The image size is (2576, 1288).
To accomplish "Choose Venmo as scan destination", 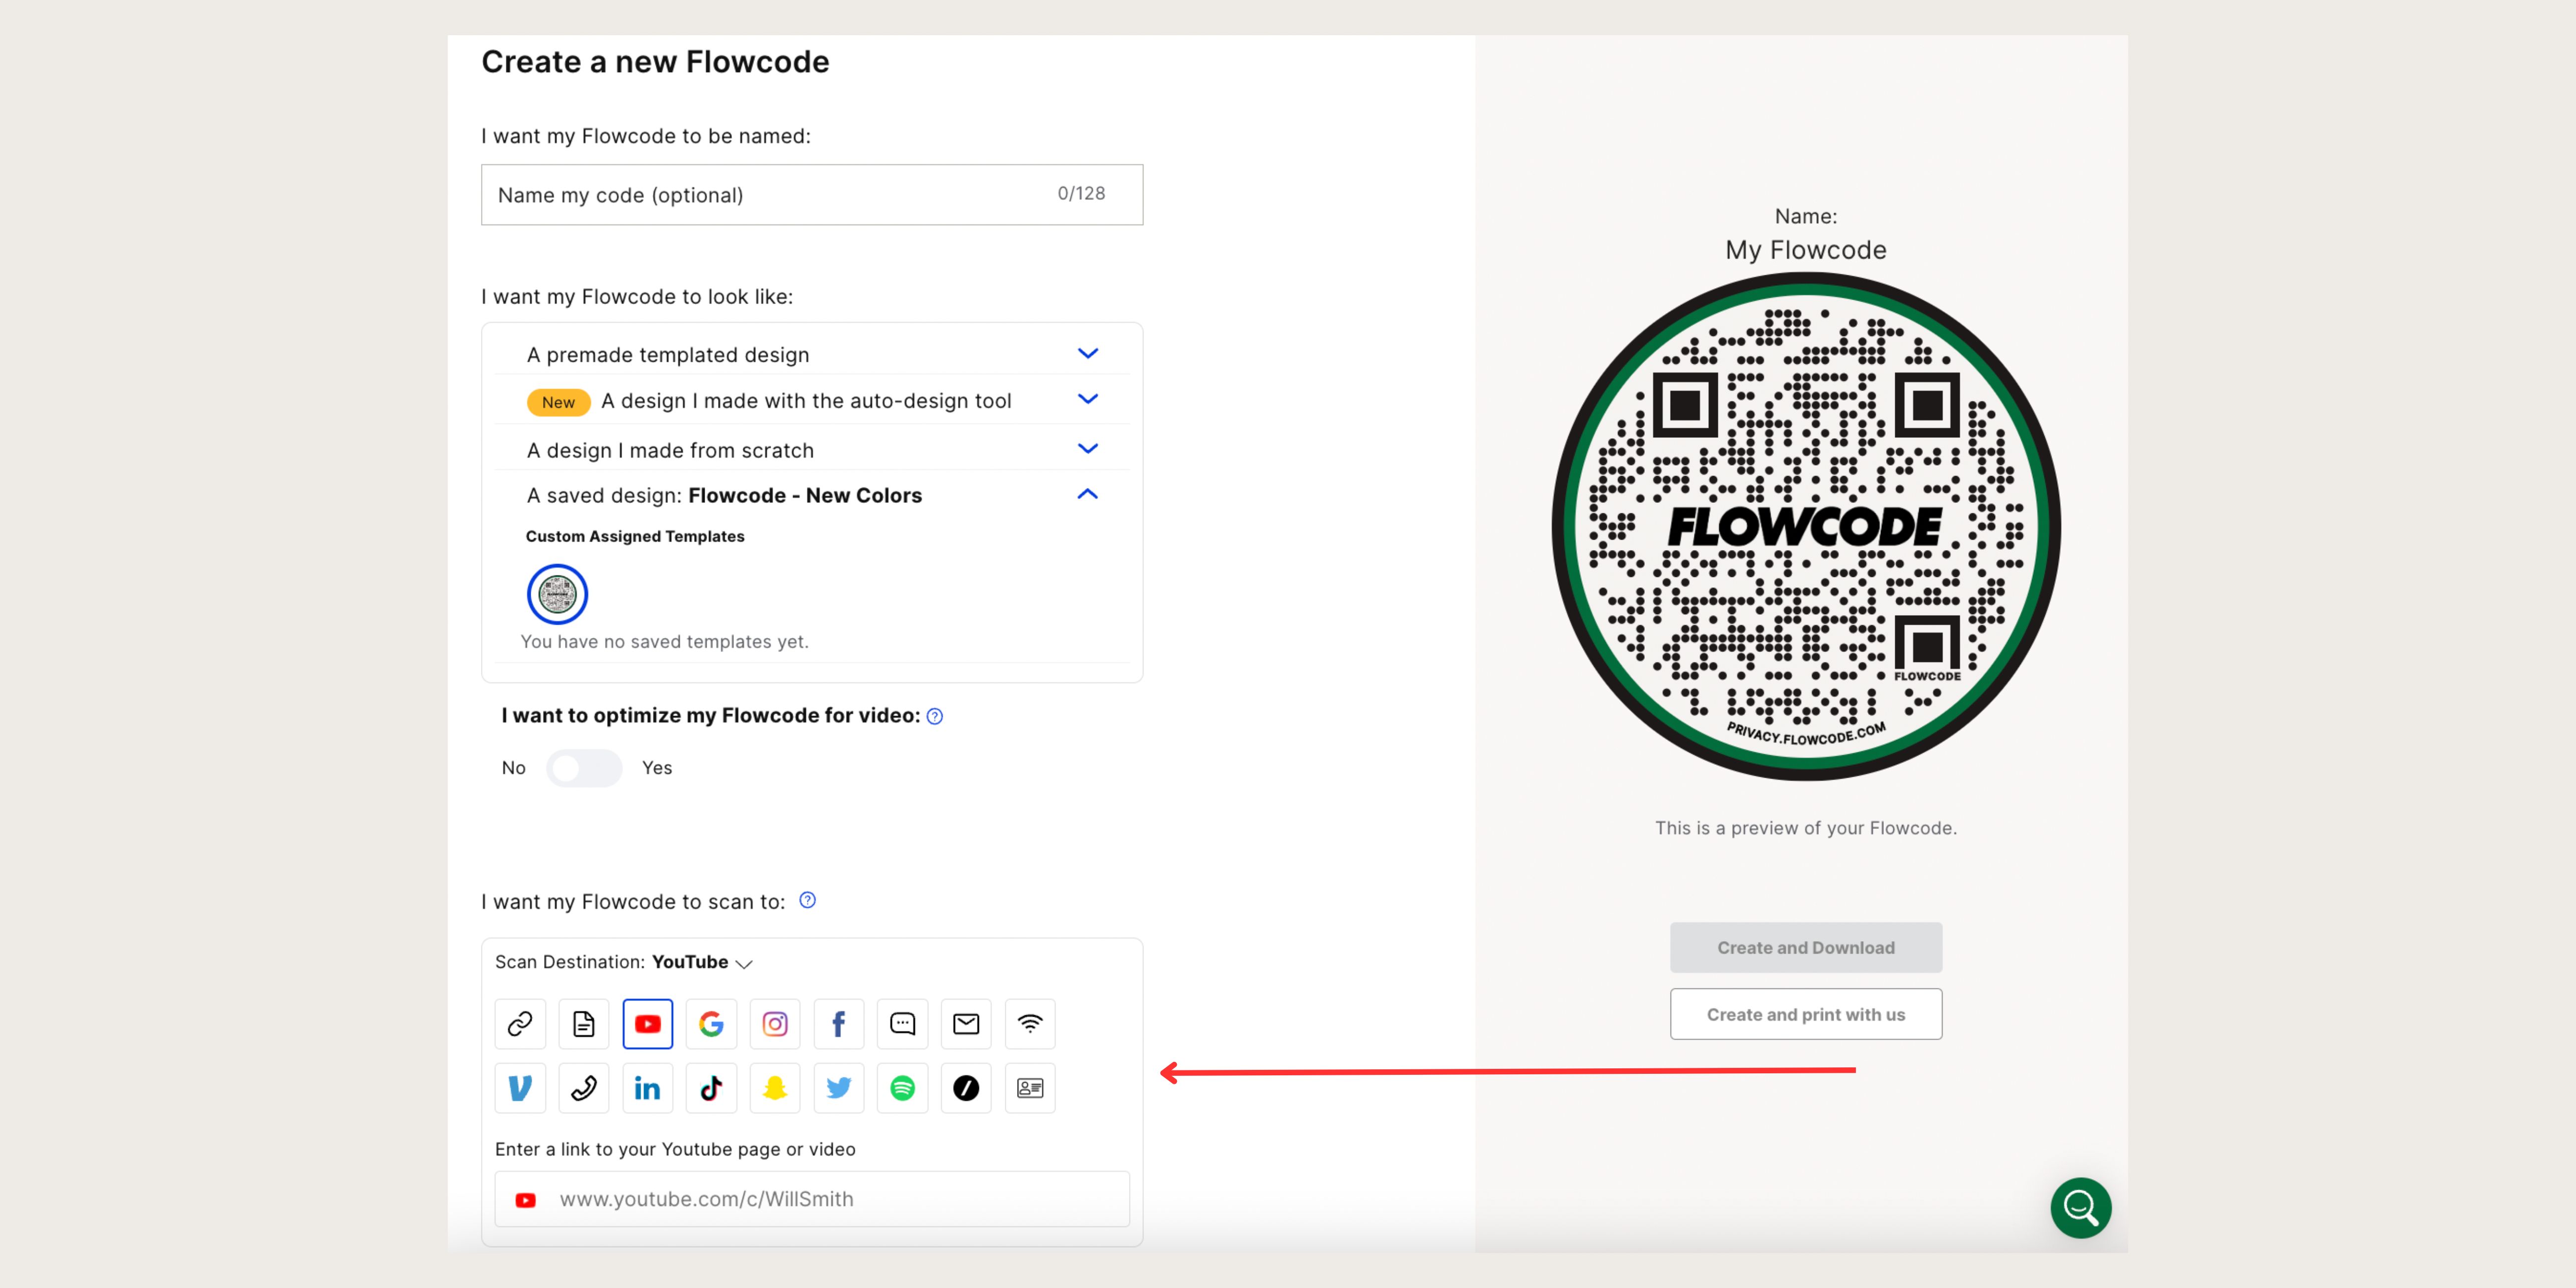I will (x=520, y=1087).
